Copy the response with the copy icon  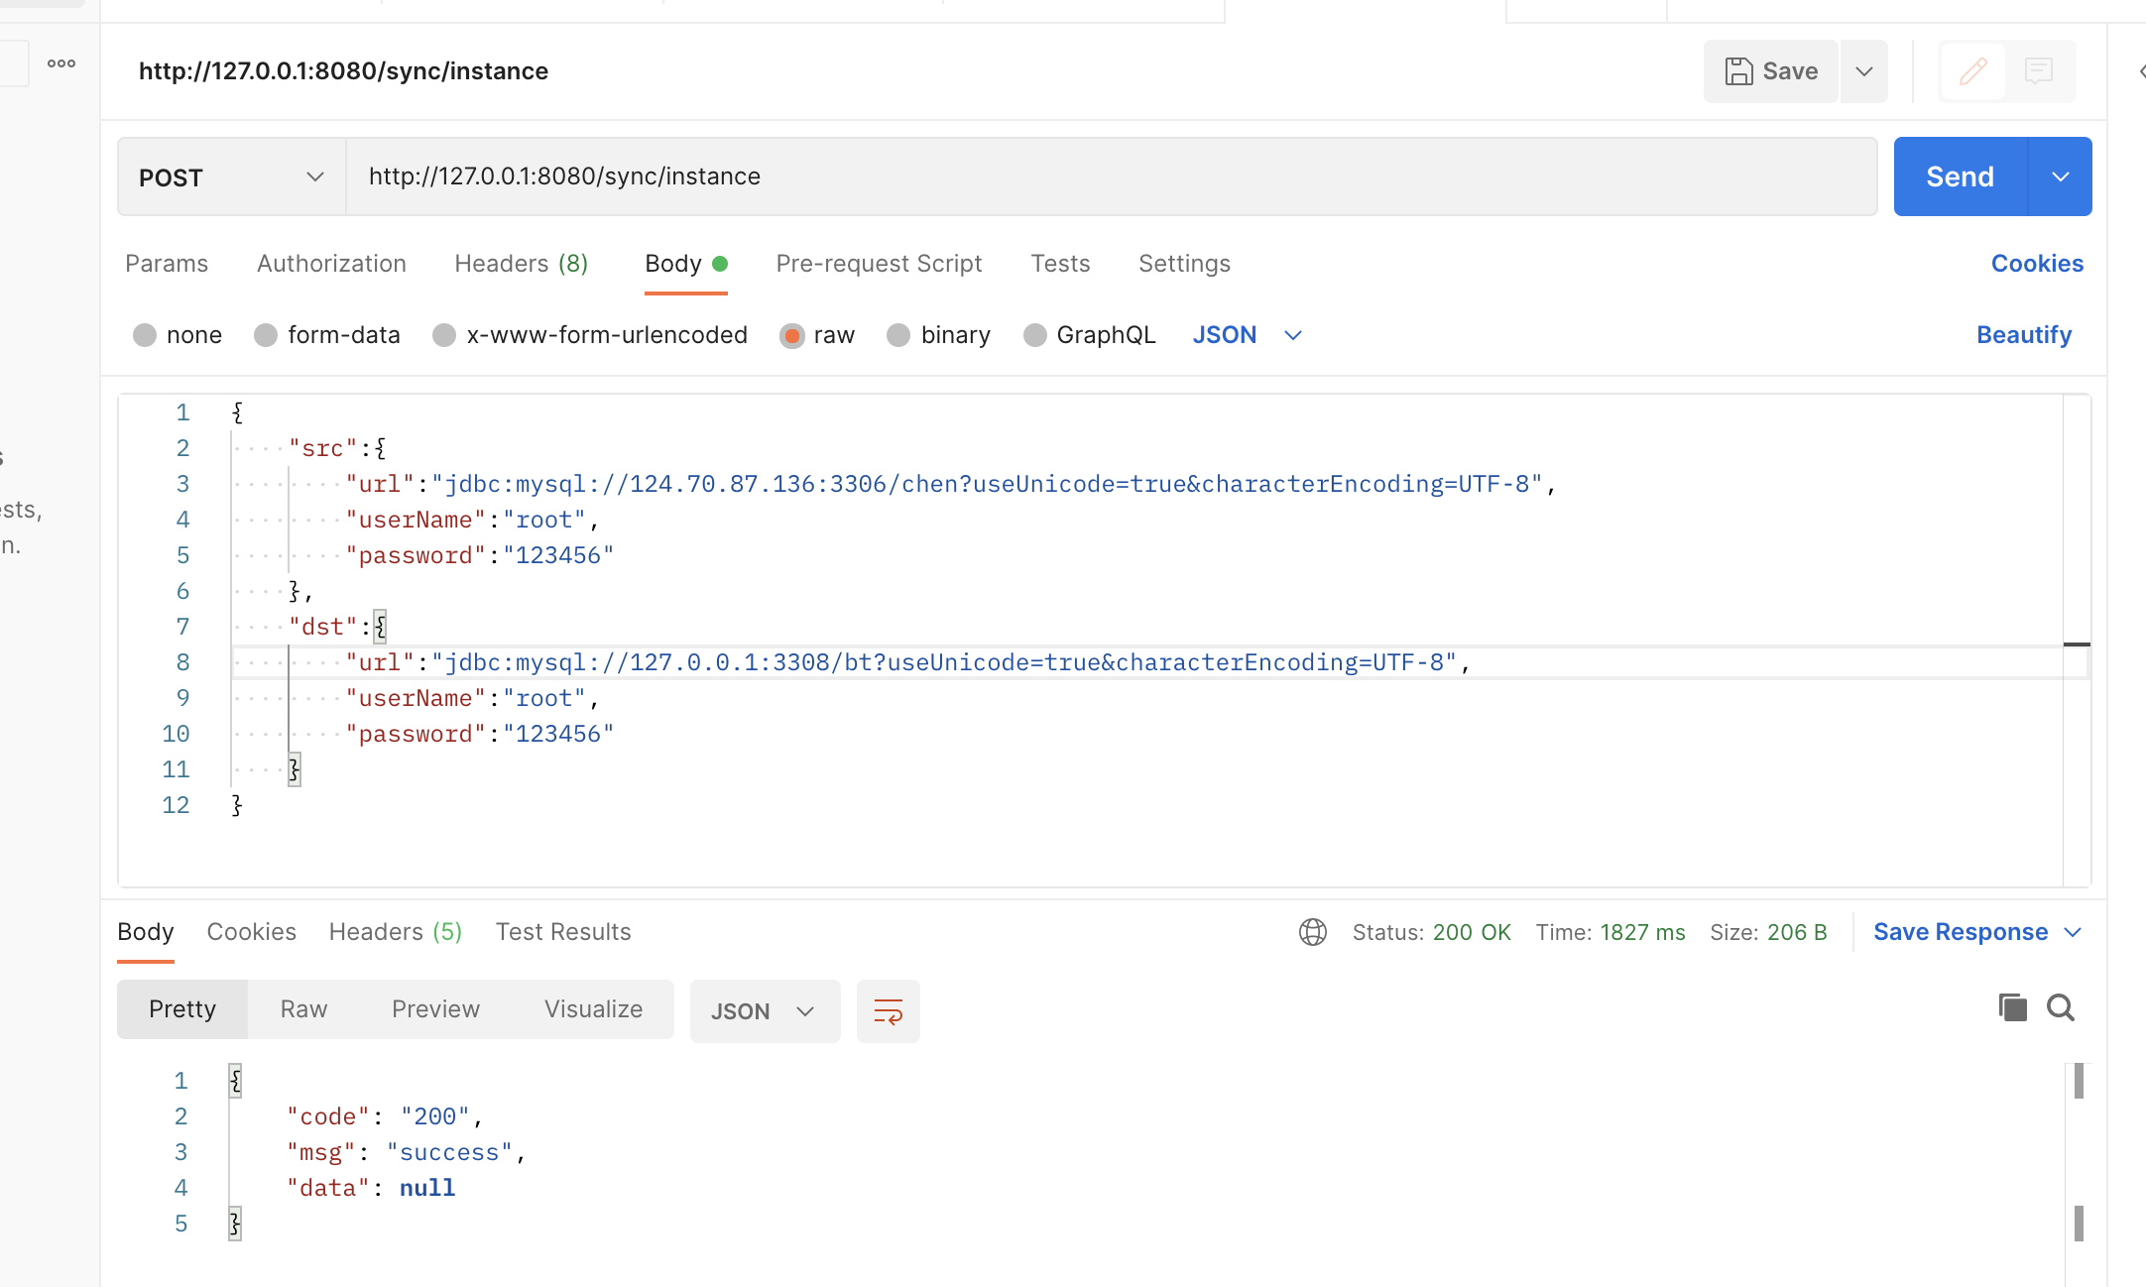click(2012, 1008)
